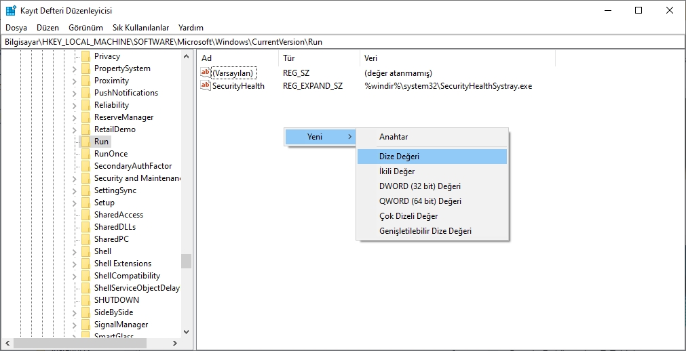Open the Düzen menu
This screenshot has width=686, height=351.
click(47, 28)
